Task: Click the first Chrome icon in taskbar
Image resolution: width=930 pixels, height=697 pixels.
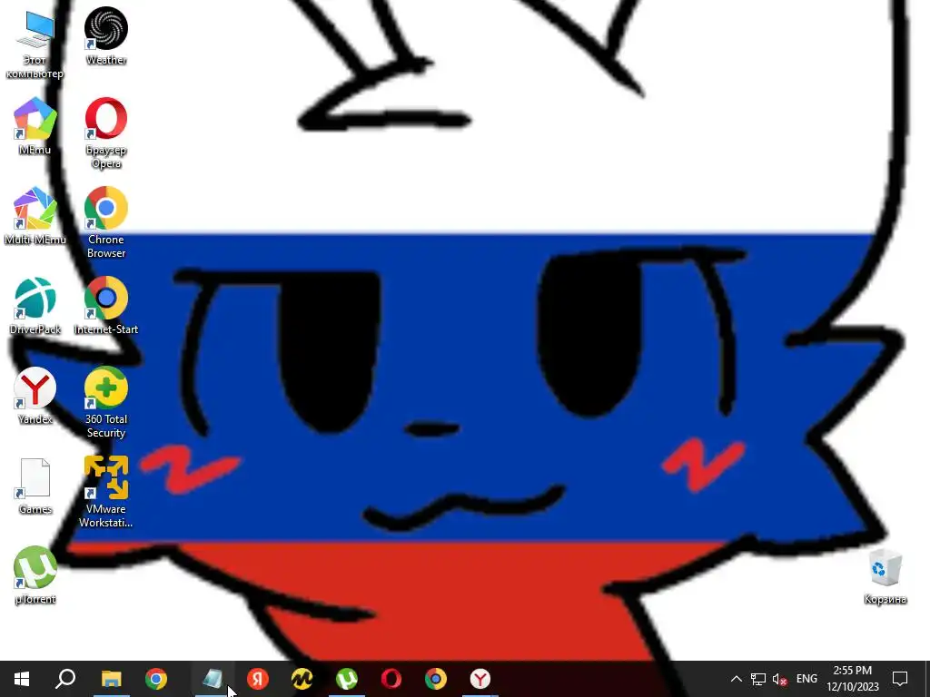Action: 156,679
